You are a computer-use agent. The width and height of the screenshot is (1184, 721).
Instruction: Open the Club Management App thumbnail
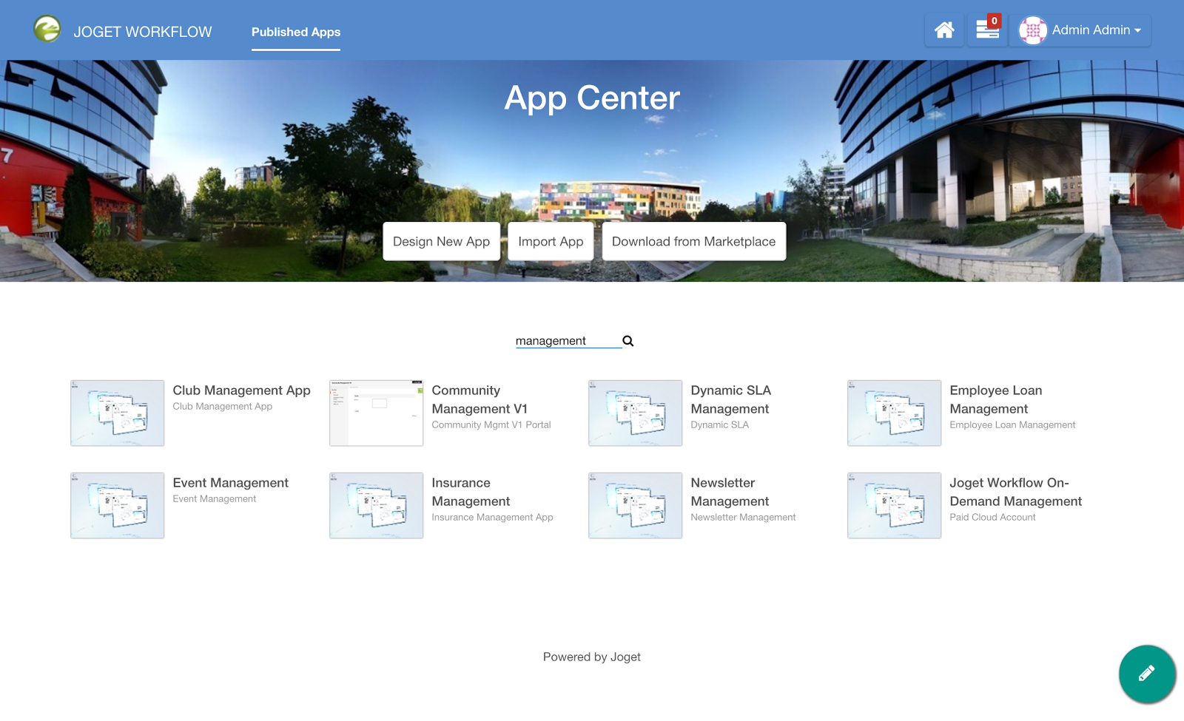(x=118, y=413)
